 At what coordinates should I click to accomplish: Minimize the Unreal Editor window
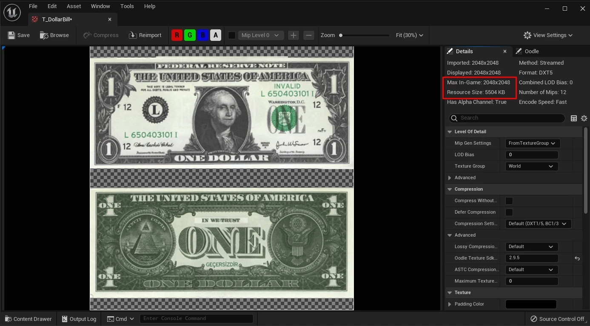547,9
